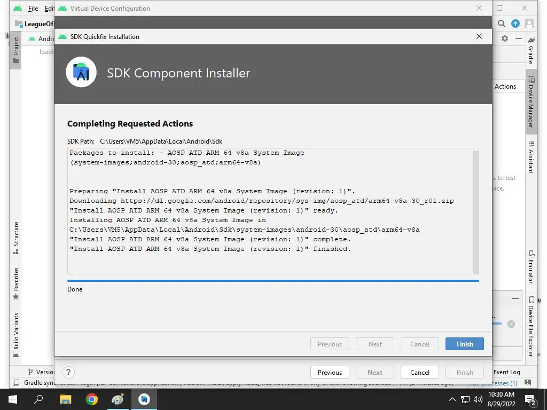Click the blue Finish button in SDK installer
Image resolution: width=547 pixels, height=410 pixels.
(x=464, y=344)
